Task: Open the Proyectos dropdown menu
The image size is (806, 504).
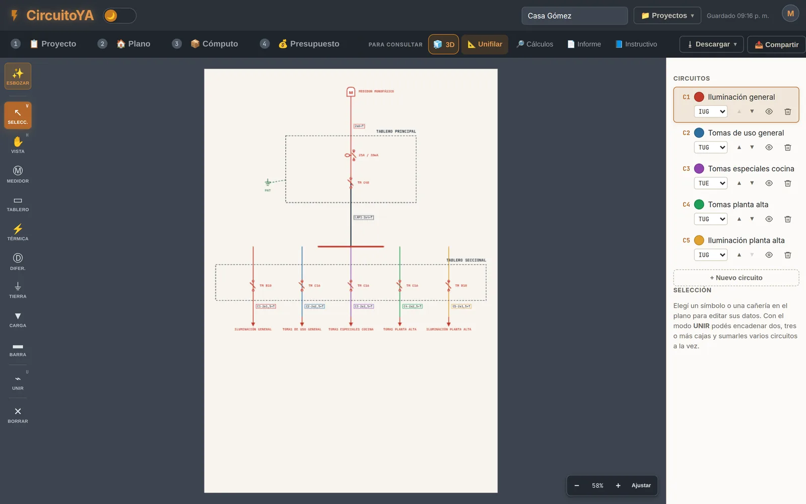Action: [x=667, y=16]
